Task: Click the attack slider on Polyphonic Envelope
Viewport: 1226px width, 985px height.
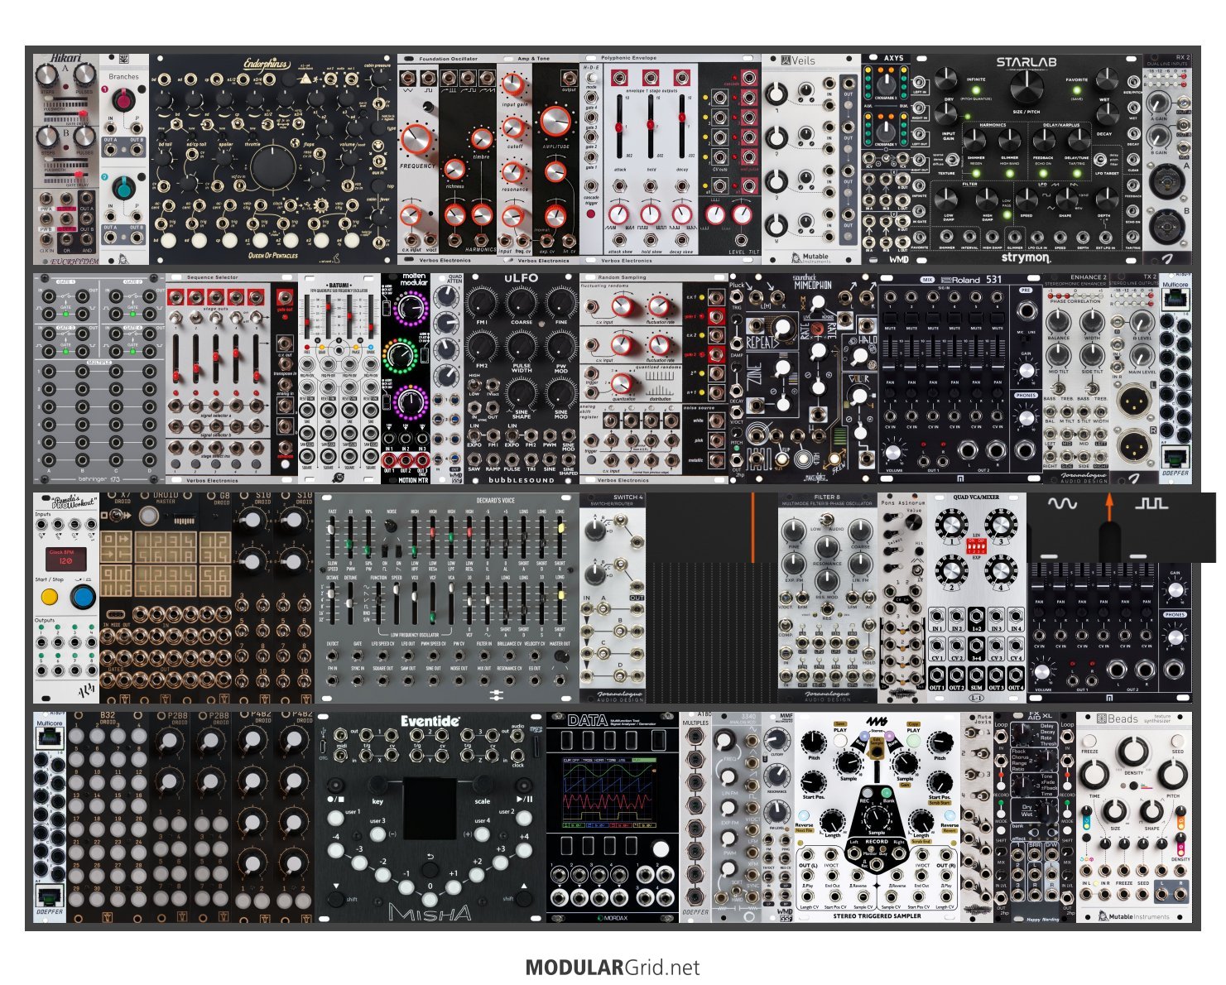Action: [619, 126]
